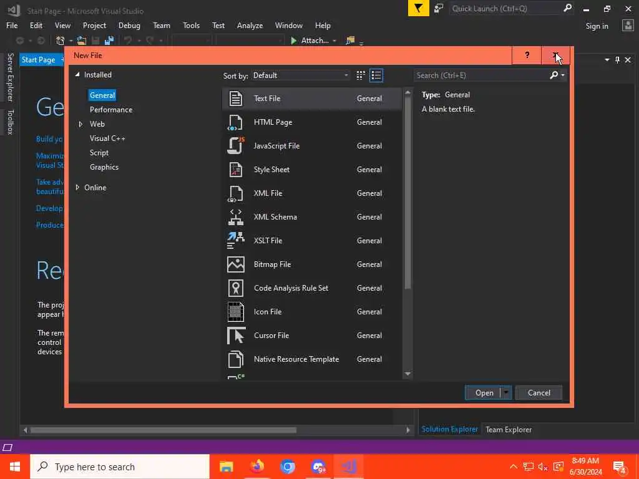Viewport: 639px width, 479px height.
Task: Click the Open File toolbar icon
Action: (x=82, y=41)
